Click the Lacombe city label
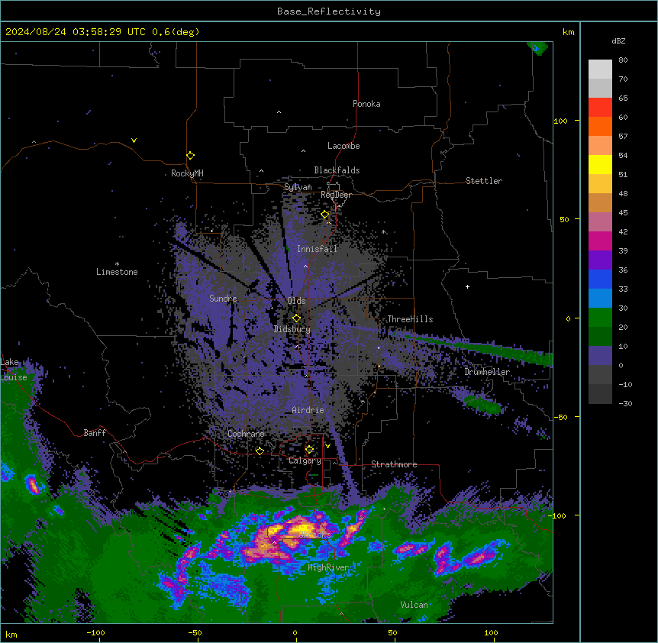Image resolution: width=658 pixels, height=643 pixels. [344, 146]
